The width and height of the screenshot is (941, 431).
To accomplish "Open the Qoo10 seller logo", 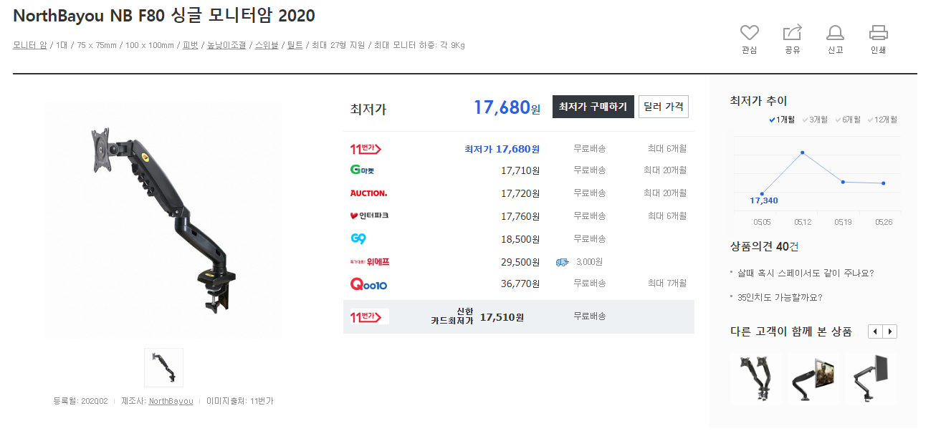I will point(368,284).
